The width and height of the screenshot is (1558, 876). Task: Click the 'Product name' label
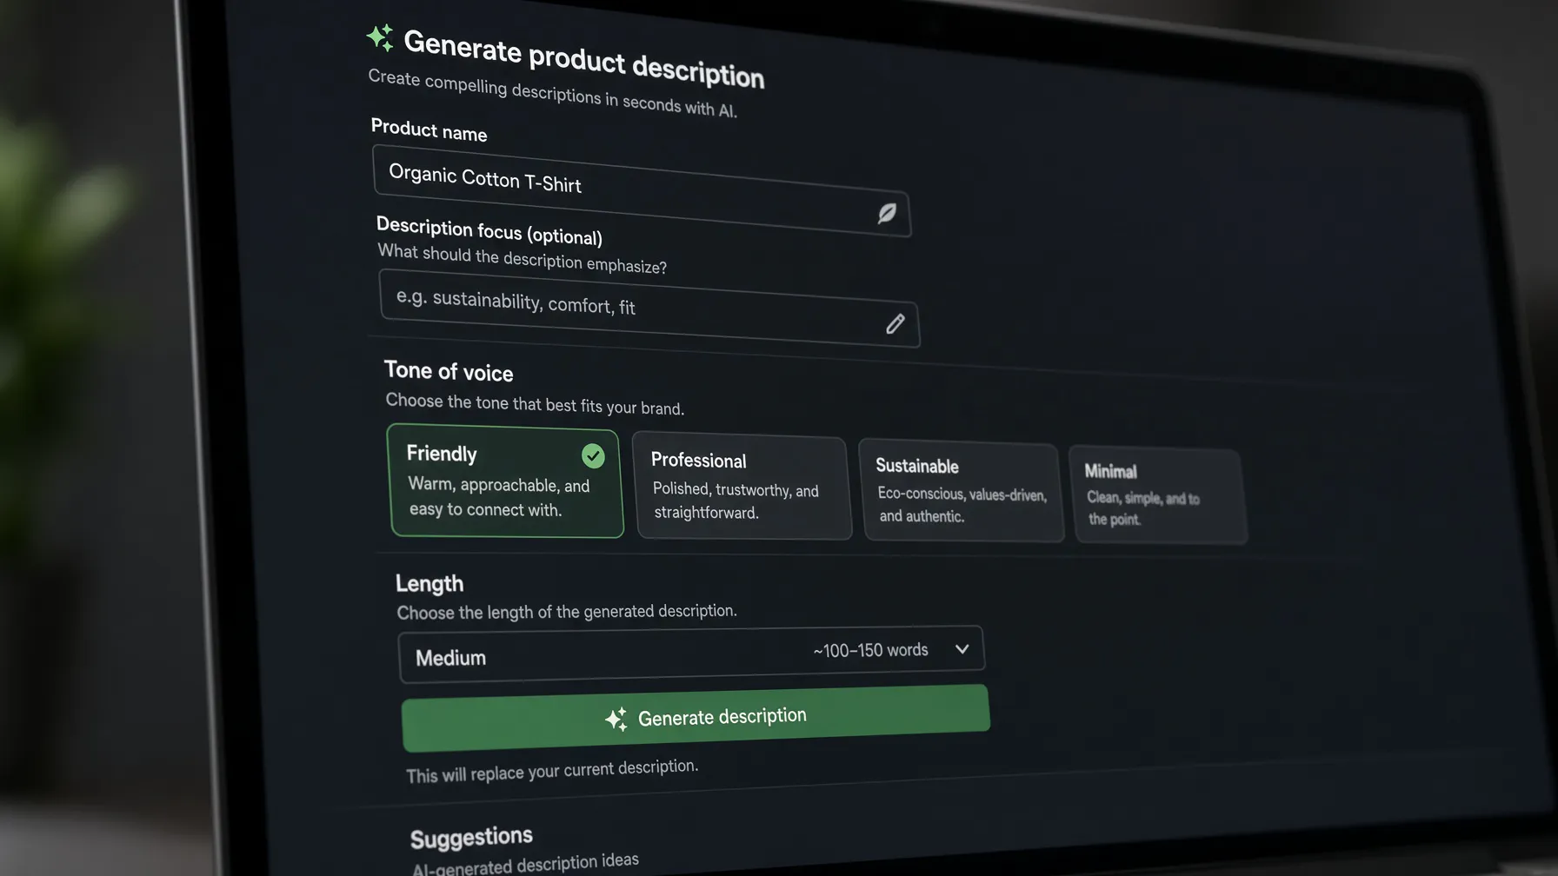pyautogui.click(x=429, y=130)
